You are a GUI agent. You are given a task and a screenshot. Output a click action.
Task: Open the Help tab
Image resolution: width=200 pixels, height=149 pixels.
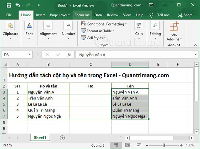point(139,15)
